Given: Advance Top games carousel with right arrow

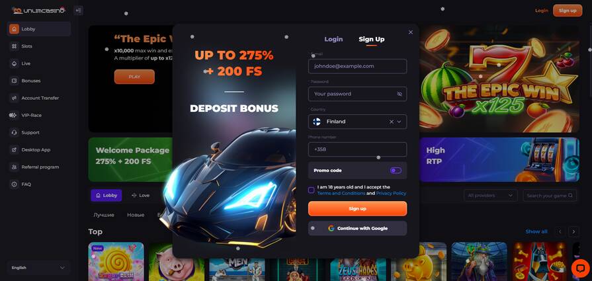Looking at the screenshot, I should 574,231.
